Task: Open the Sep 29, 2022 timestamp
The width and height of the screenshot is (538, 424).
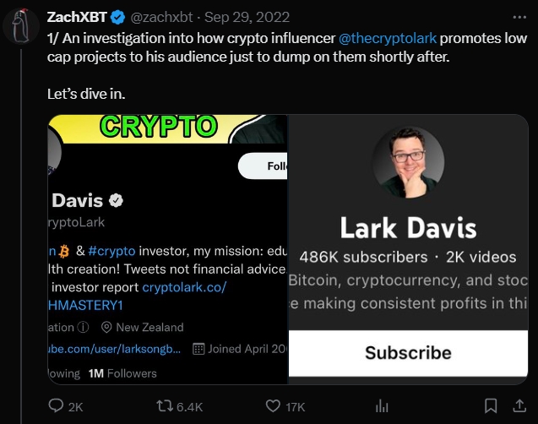Action: (247, 17)
